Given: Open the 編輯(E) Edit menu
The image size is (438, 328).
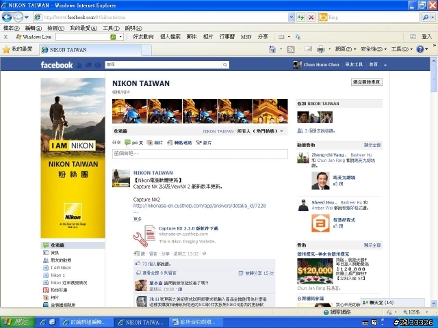Looking at the screenshot, I should 34,28.
